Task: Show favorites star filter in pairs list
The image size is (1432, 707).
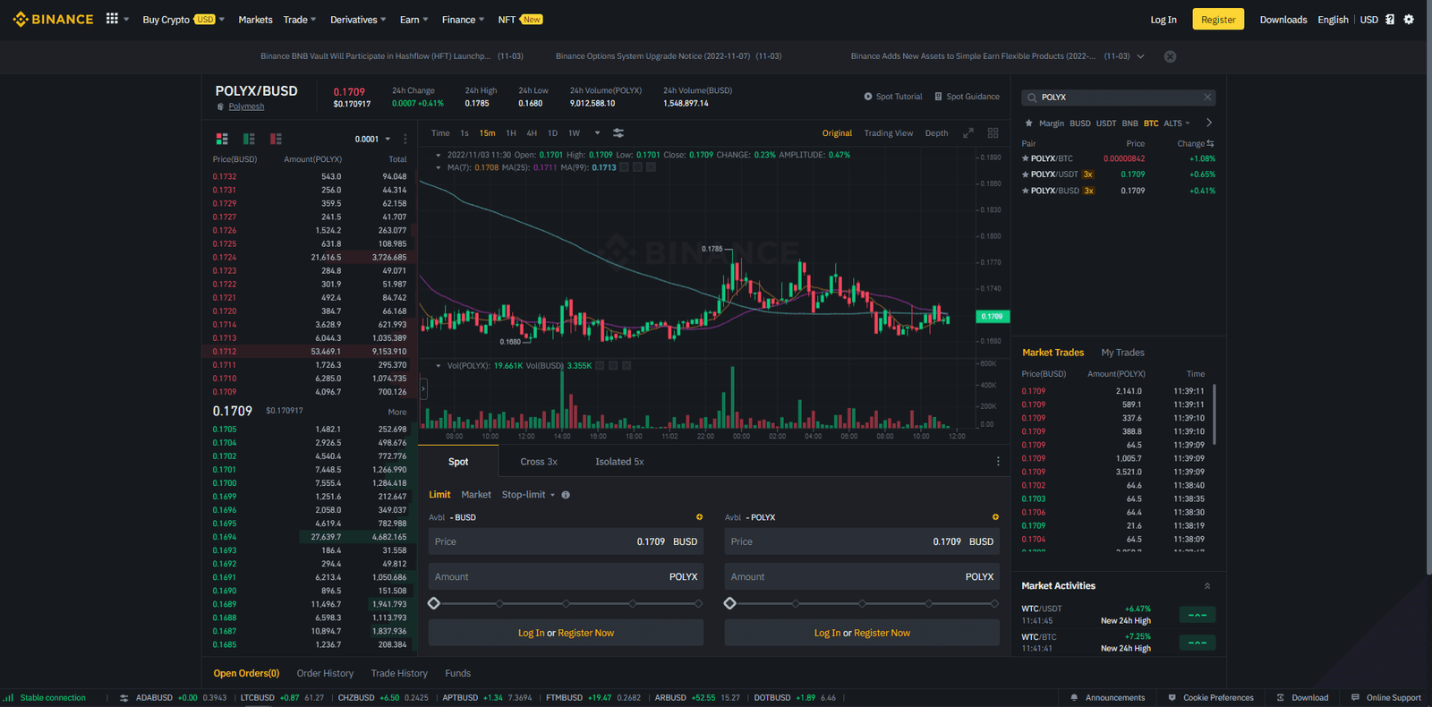Action: (1029, 123)
